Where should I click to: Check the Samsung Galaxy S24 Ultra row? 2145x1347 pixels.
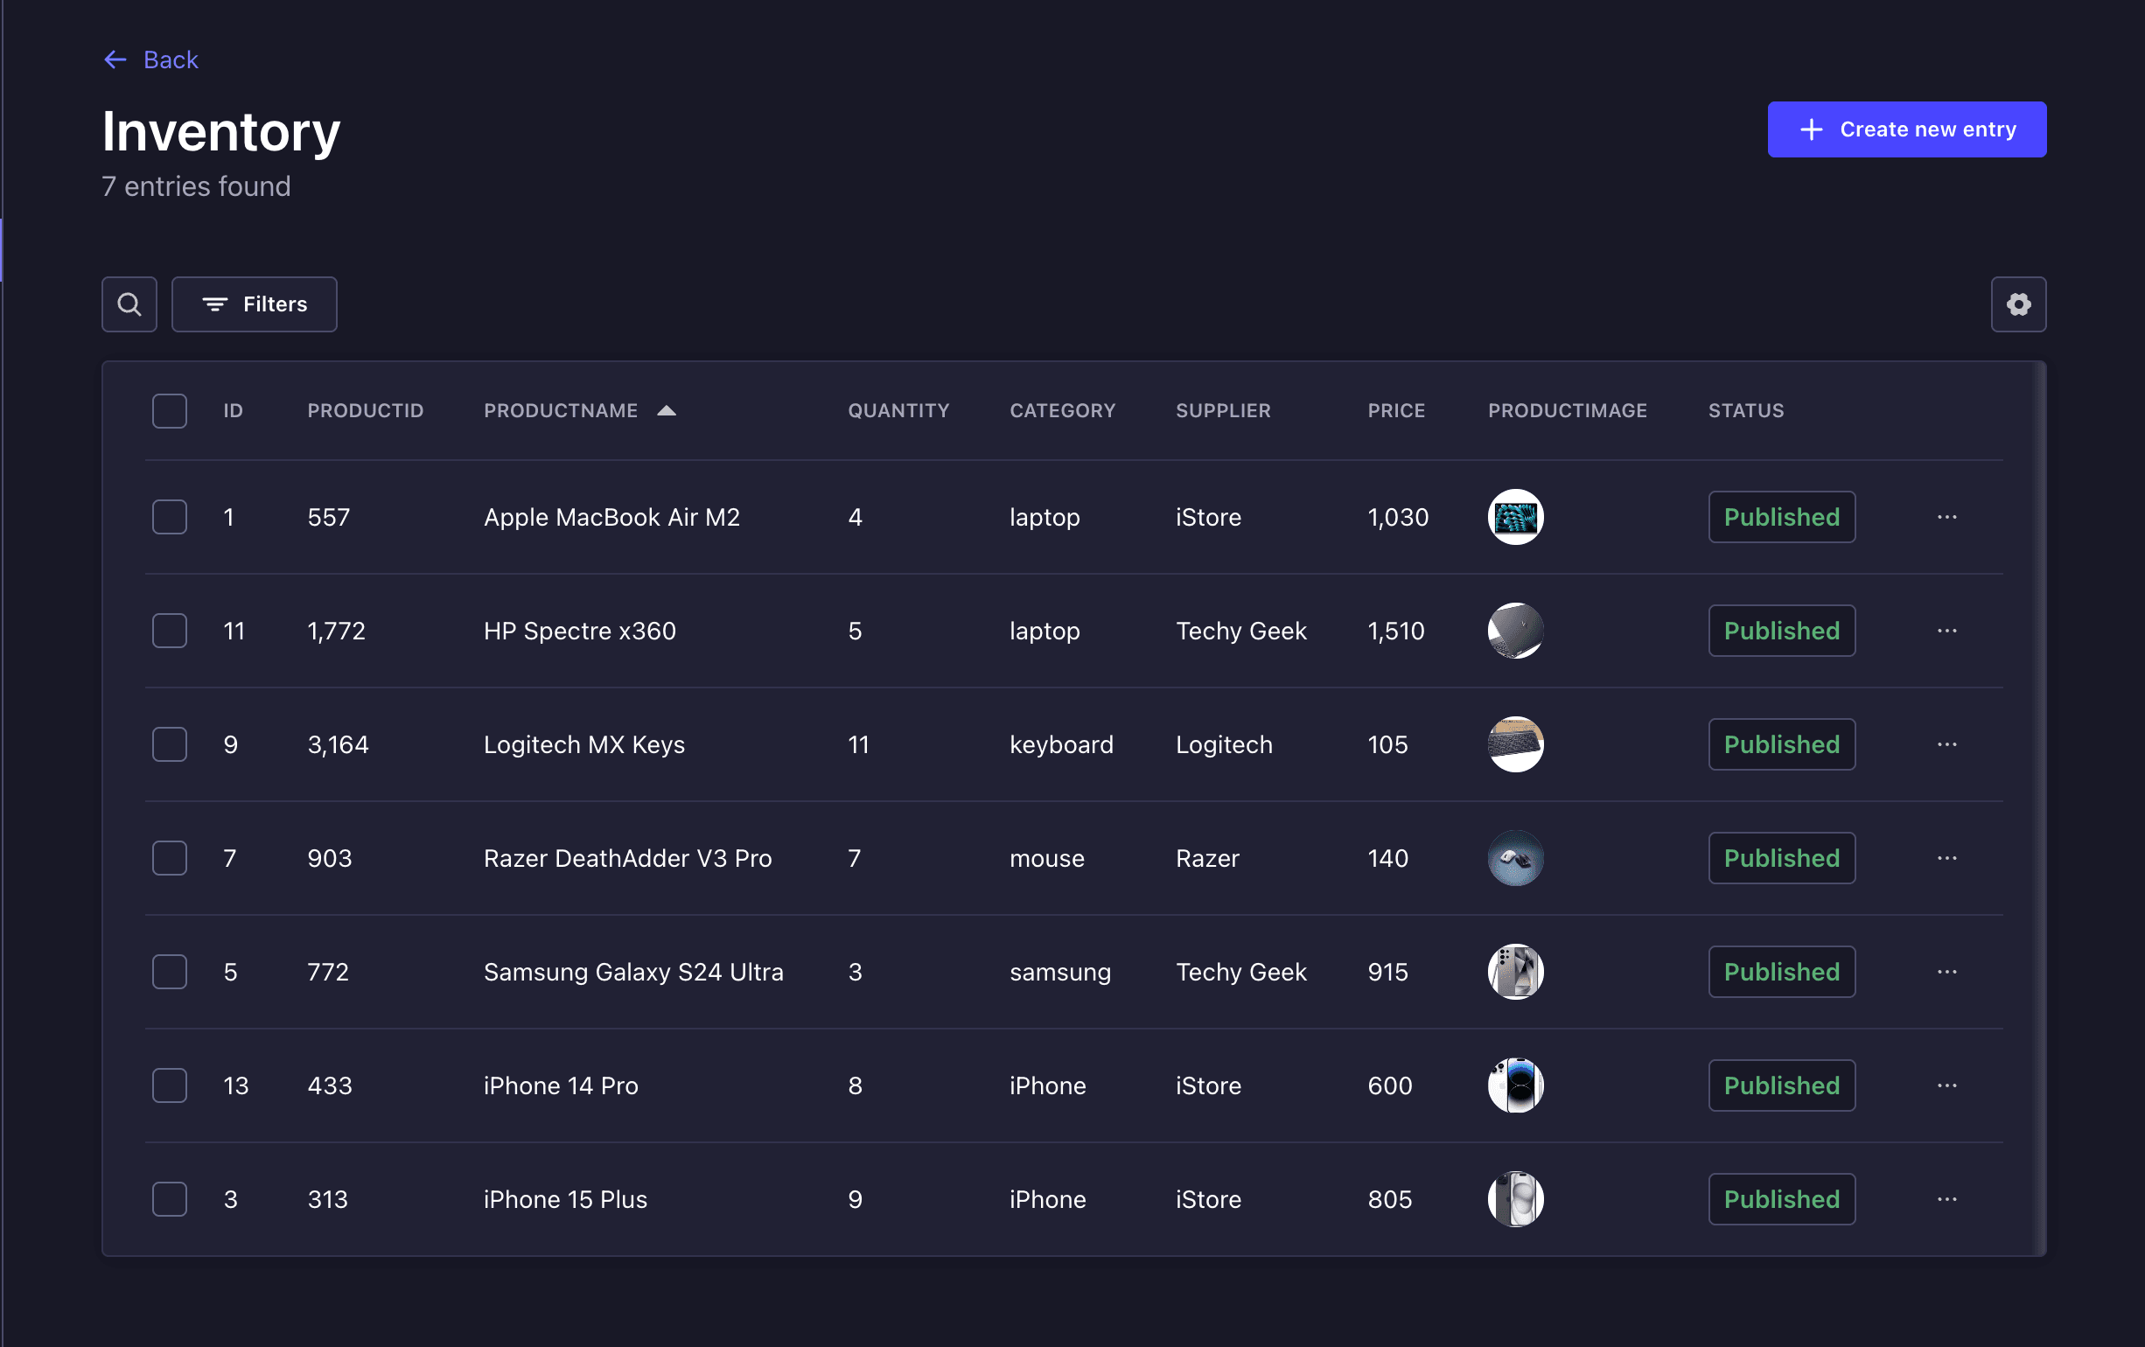coord(169,972)
